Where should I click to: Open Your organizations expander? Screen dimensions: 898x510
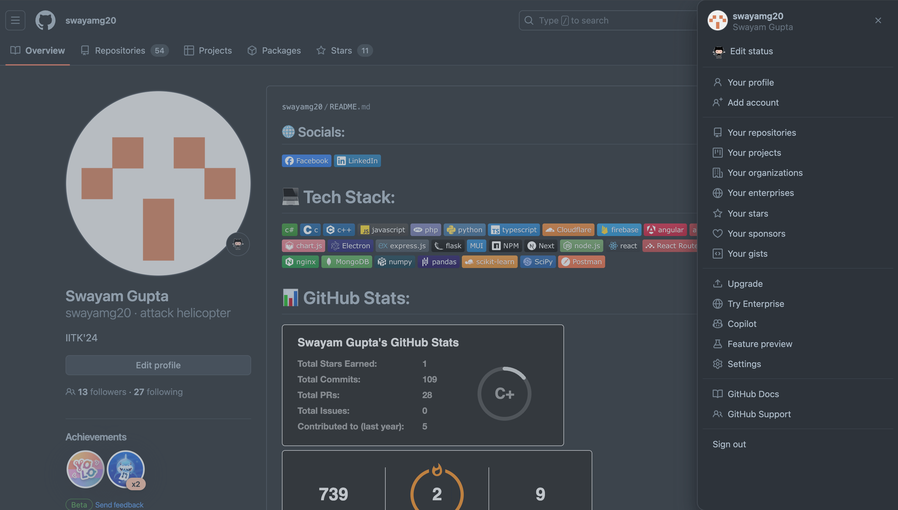pos(765,173)
